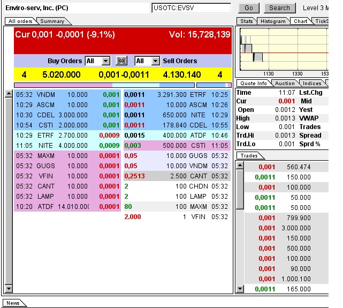This screenshot has width=343, height=308.
Task: Open the Stats tab
Action: click(x=246, y=21)
